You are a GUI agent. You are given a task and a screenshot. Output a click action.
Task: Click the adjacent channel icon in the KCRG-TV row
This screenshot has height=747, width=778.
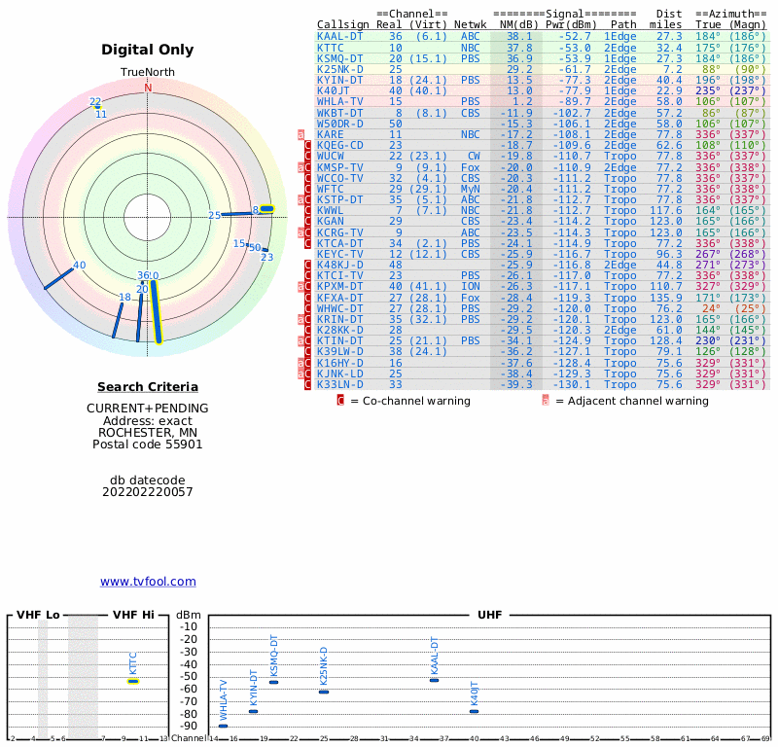301,232
